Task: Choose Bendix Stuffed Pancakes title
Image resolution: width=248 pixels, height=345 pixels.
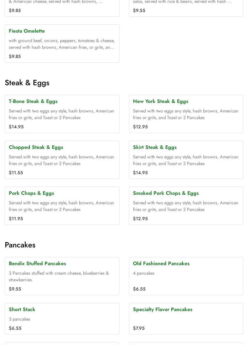Action: tap(37, 264)
